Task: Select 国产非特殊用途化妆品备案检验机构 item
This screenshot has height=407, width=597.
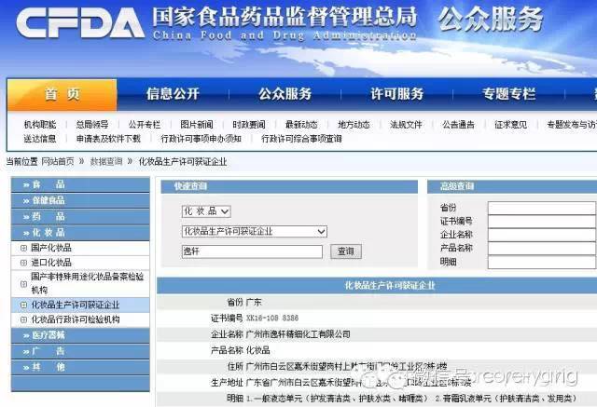Action: tap(87, 283)
